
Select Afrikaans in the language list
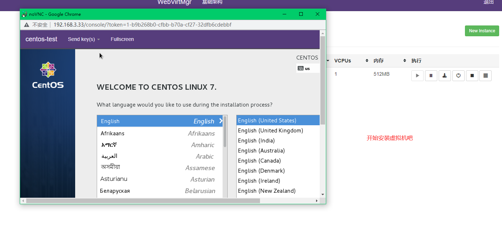[x=113, y=133]
